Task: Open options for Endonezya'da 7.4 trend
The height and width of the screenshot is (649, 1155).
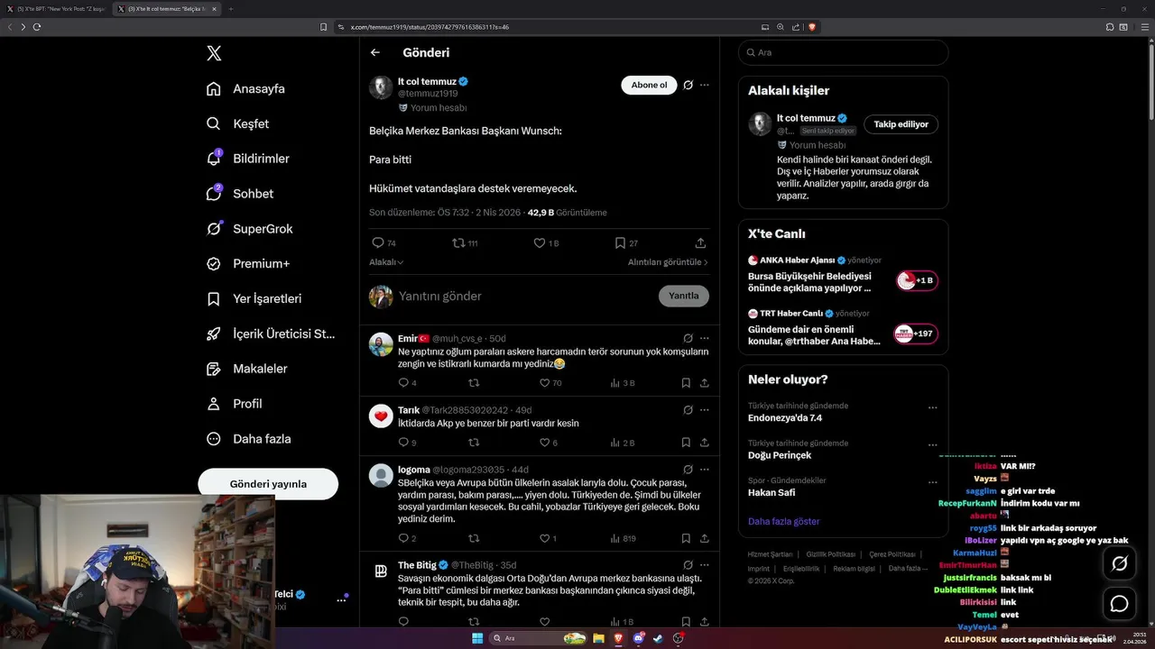Action: (x=932, y=407)
